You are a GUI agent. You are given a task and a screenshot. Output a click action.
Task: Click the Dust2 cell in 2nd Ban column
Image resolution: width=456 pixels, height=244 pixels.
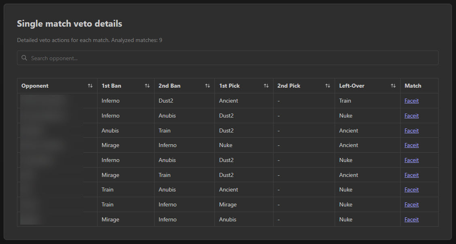tap(166, 101)
